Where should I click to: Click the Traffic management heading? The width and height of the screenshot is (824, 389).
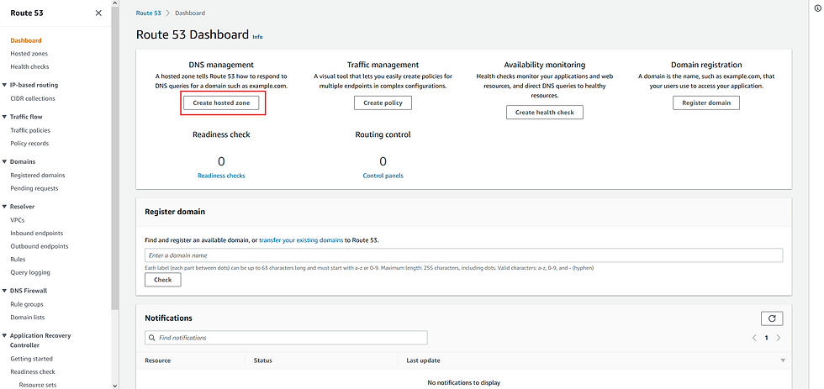click(x=383, y=65)
